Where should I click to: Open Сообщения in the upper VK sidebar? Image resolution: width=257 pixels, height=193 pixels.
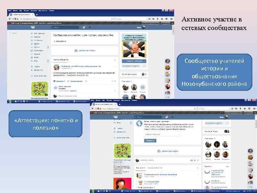(37, 40)
